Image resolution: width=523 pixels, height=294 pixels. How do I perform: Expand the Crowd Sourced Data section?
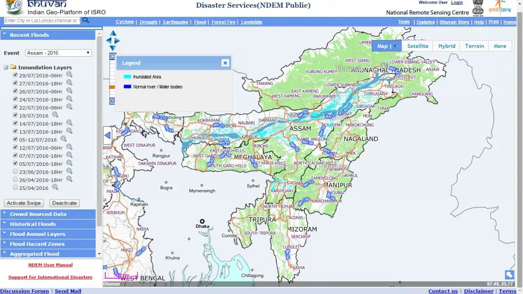click(x=48, y=214)
